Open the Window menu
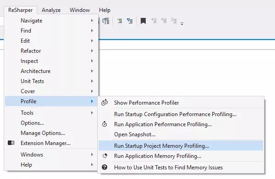 click(x=80, y=10)
